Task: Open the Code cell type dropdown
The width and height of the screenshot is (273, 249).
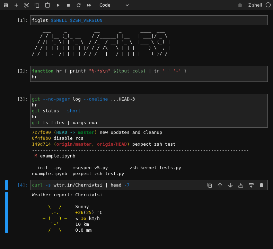Action: click(114, 5)
